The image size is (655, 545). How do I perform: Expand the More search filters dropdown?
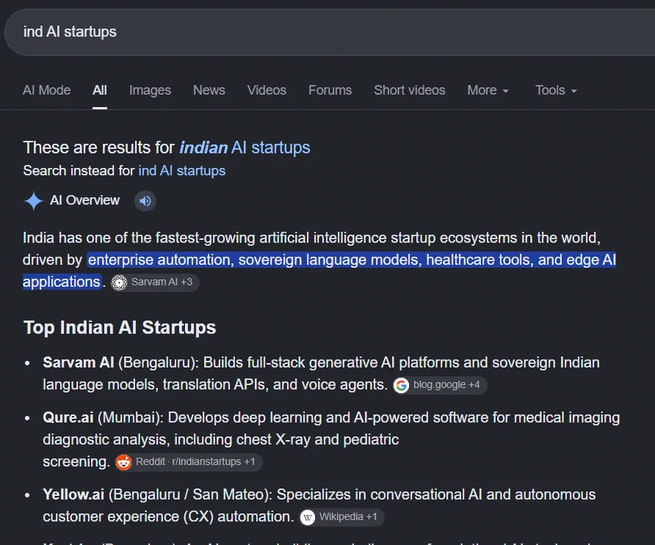[x=488, y=90]
